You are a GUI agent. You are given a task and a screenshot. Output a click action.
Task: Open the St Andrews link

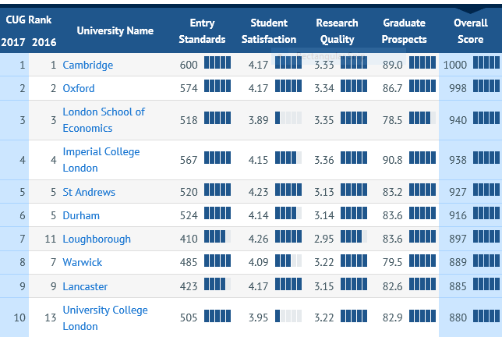pyautogui.click(x=89, y=192)
